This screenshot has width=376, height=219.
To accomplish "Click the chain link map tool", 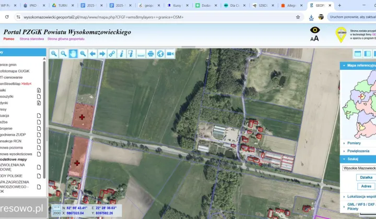I will tap(112, 54).
